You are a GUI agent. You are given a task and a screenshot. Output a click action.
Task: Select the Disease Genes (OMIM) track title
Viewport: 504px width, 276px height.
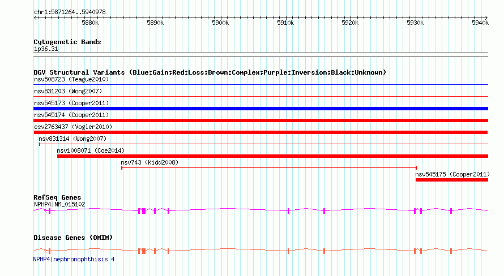tap(73, 238)
